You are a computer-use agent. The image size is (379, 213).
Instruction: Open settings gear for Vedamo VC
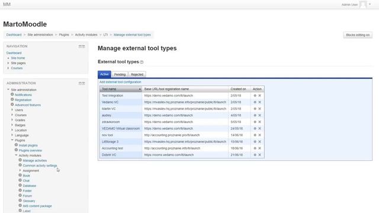pyautogui.click(x=255, y=102)
